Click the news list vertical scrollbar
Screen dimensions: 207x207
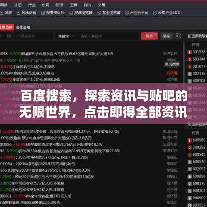click(x=184, y=62)
